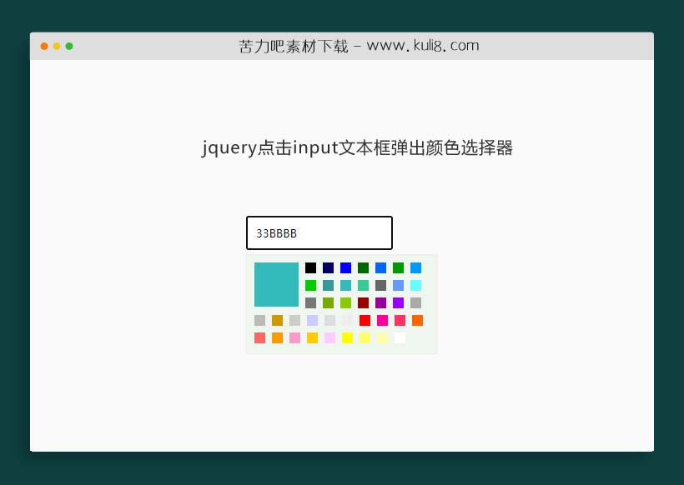The width and height of the screenshot is (684, 485).
Task: Pick the orange swatch at the end of row four
Action: pos(418,320)
